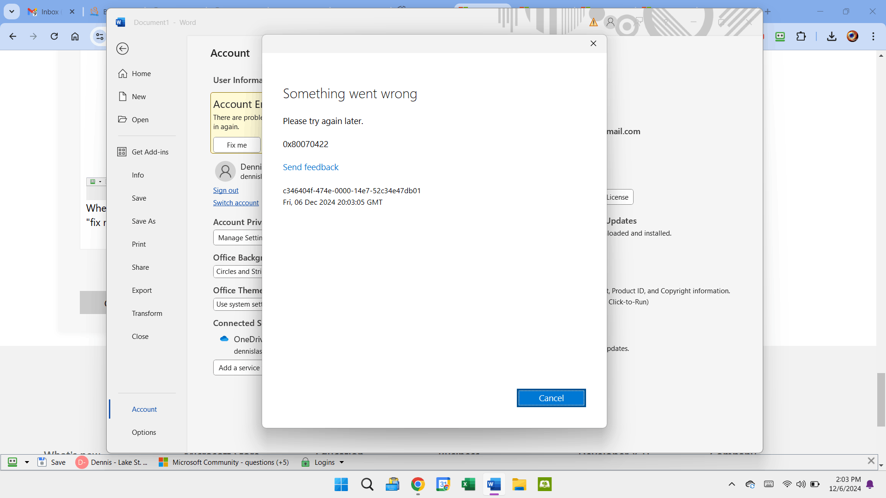Select Export in the Word sidebar
This screenshot has width=886, height=498.
142,290
